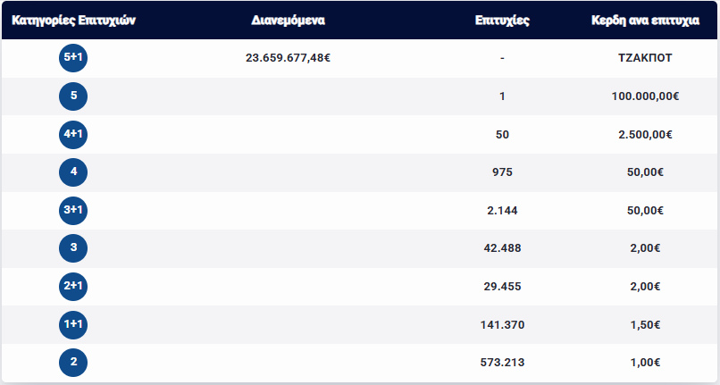Click the Διανεμόμενα column header

288,20
